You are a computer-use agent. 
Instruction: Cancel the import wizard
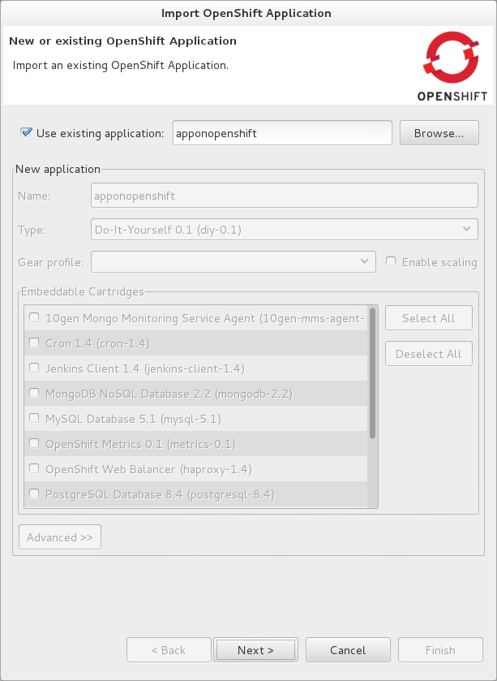[348, 649]
